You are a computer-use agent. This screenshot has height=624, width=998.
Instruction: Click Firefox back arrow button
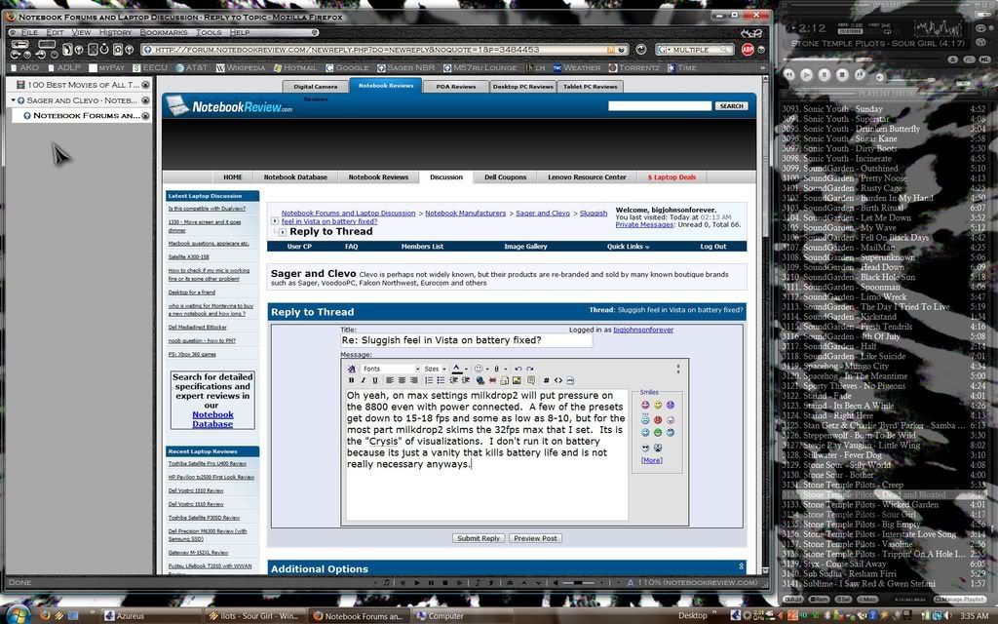pos(19,44)
